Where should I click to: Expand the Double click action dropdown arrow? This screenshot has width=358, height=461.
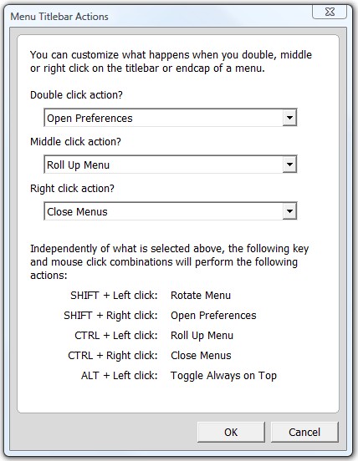[x=289, y=118]
